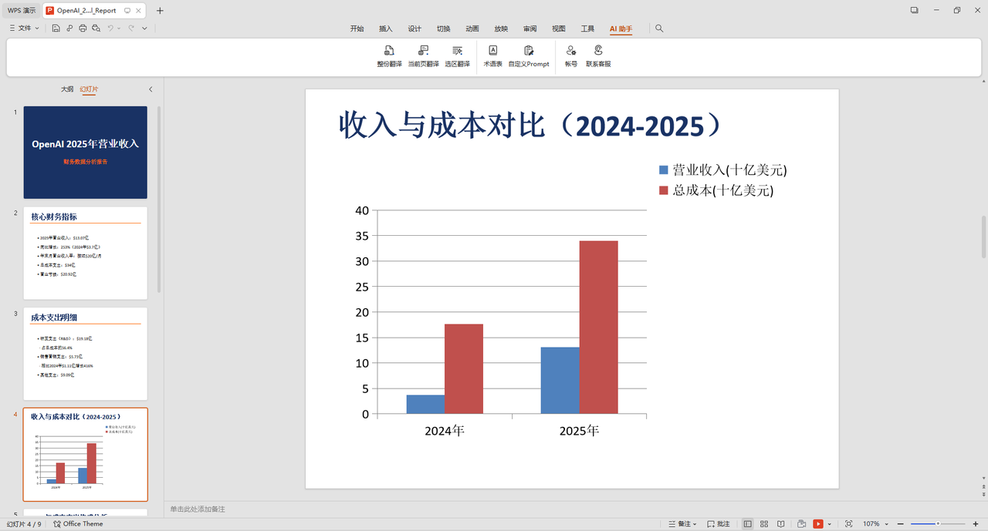Click the 当前页翻译 (translate current page) icon
The width and height of the screenshot is (988, 531).
[x=423, y=50]
